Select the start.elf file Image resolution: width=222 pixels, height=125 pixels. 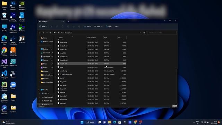(92, 78)
